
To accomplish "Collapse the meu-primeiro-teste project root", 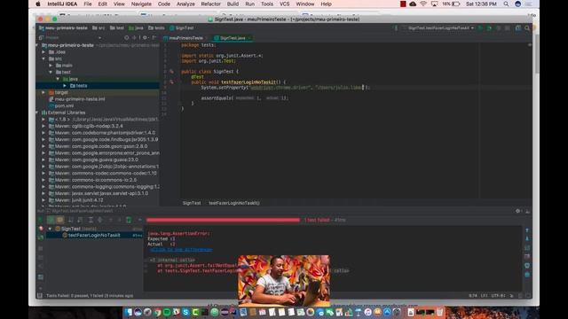I will [x=37, y=45].
